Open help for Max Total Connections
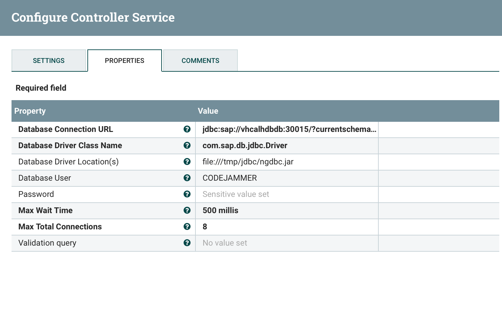The image size is (502, 318). coord(187,227)
